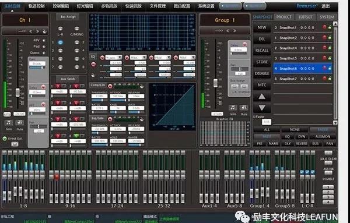This screenshot has height=223, width=350.
Task: Toggle bus assign button 4
Action: tap(77, 51)
